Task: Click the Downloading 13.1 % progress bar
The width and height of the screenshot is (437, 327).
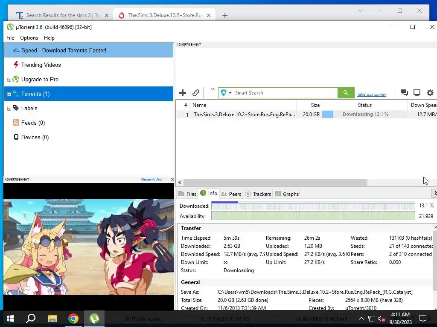Action: 364,114
